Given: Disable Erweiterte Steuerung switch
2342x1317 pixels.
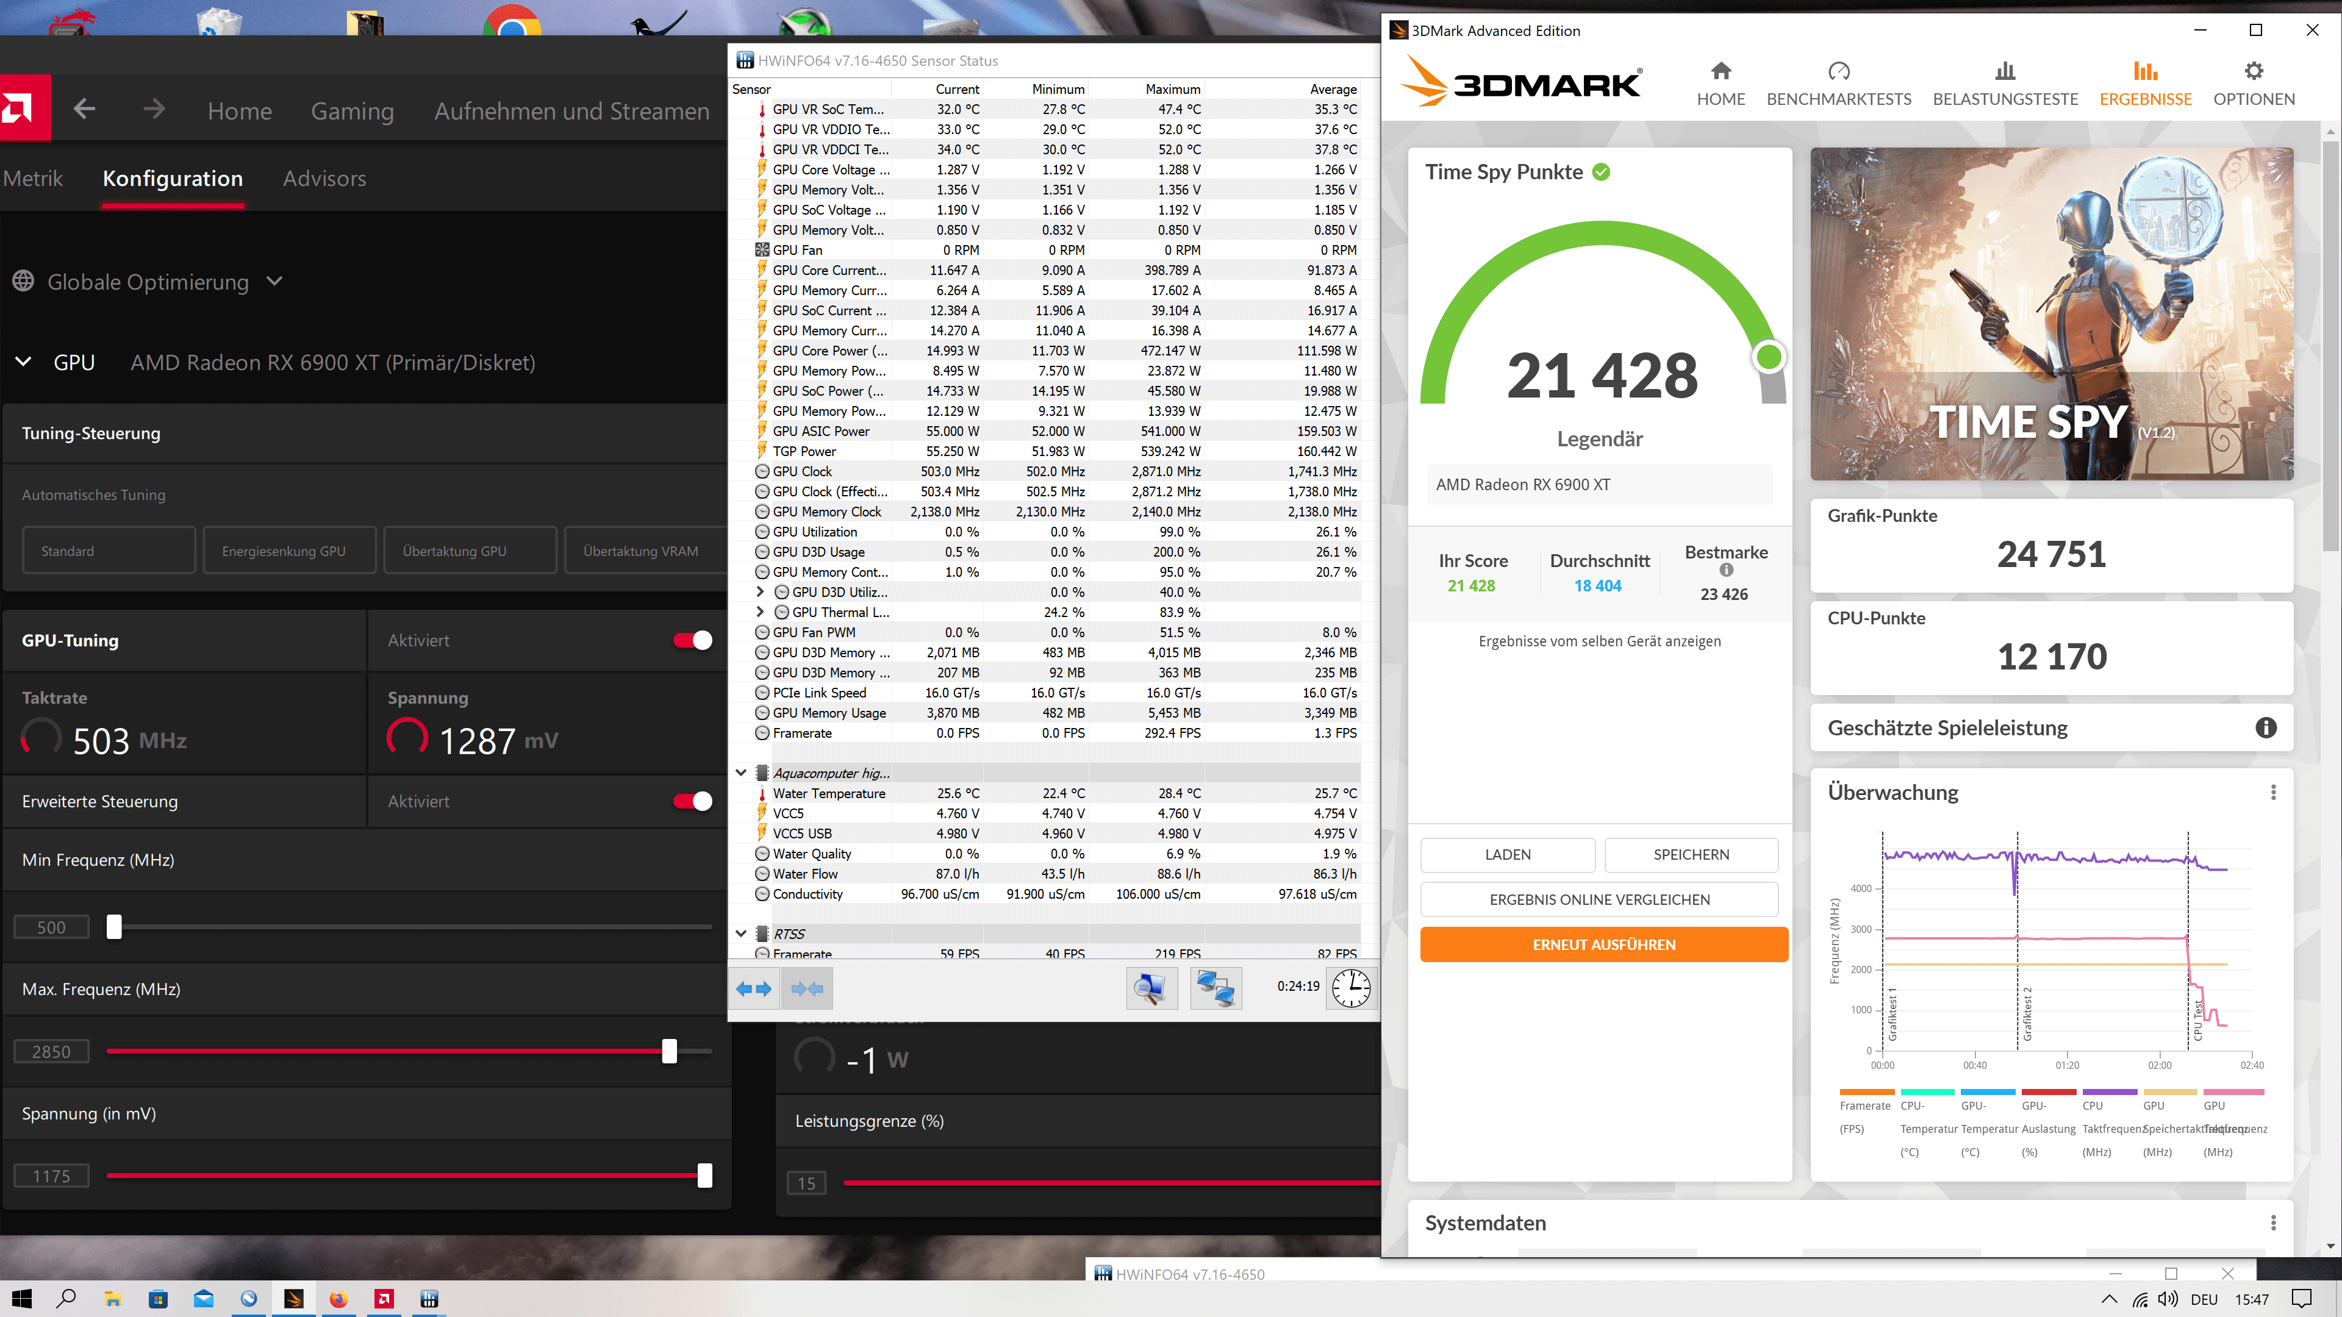Looking at the screenshot, I should tap(693, 802).
